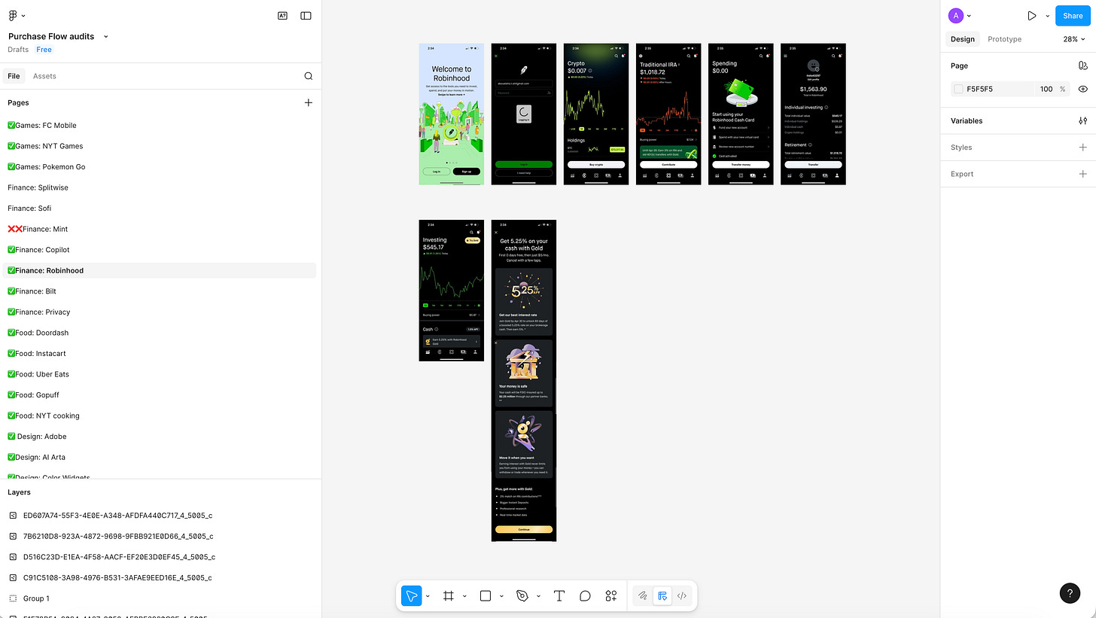Click the Free plan badge

tap(44, 50)
